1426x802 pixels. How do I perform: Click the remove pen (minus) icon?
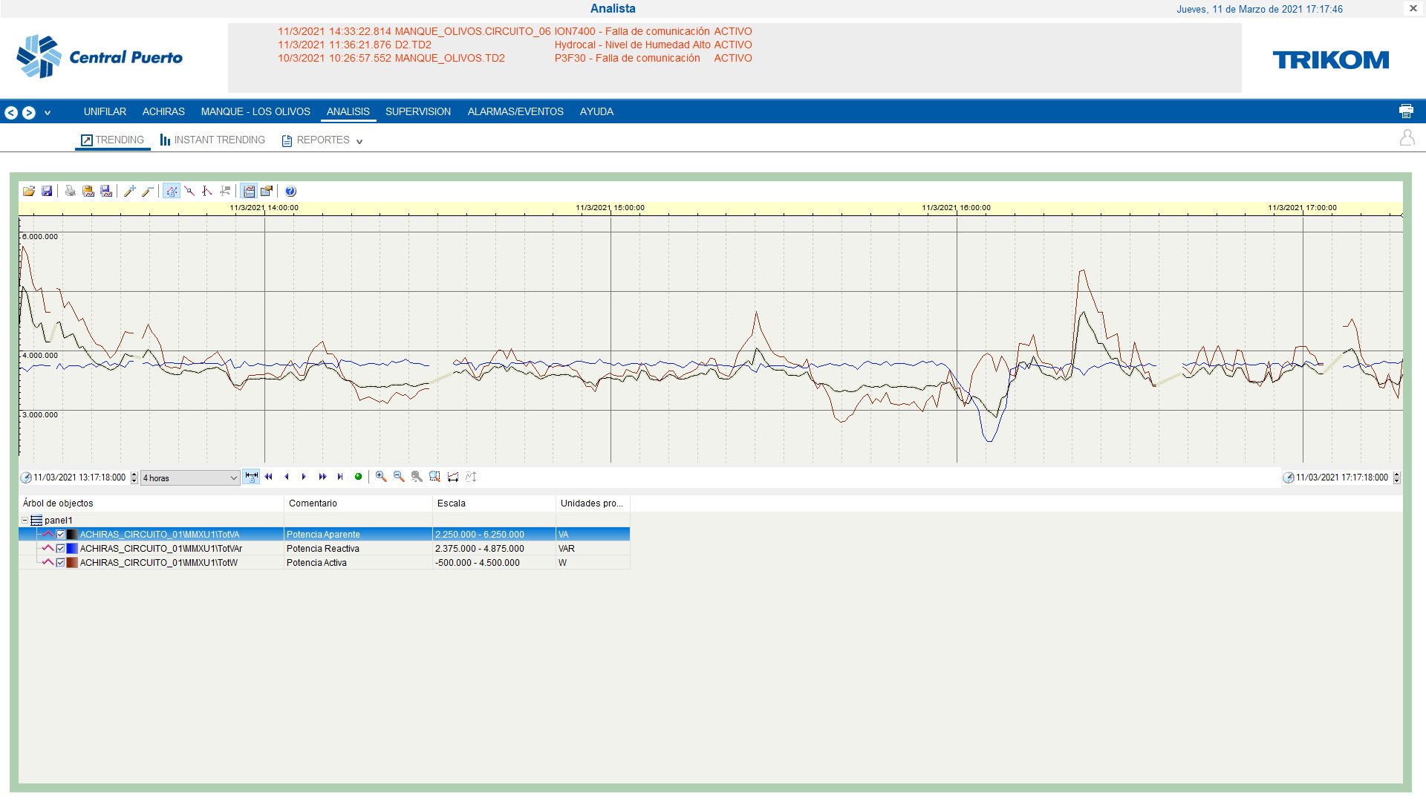[148, 191]
